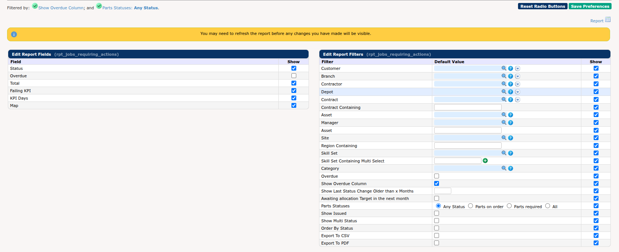The width and height of the screenshot is (619, 252).
Task: Click the green tick beside Show Overdue Column filter
Action: click(35, 6)
